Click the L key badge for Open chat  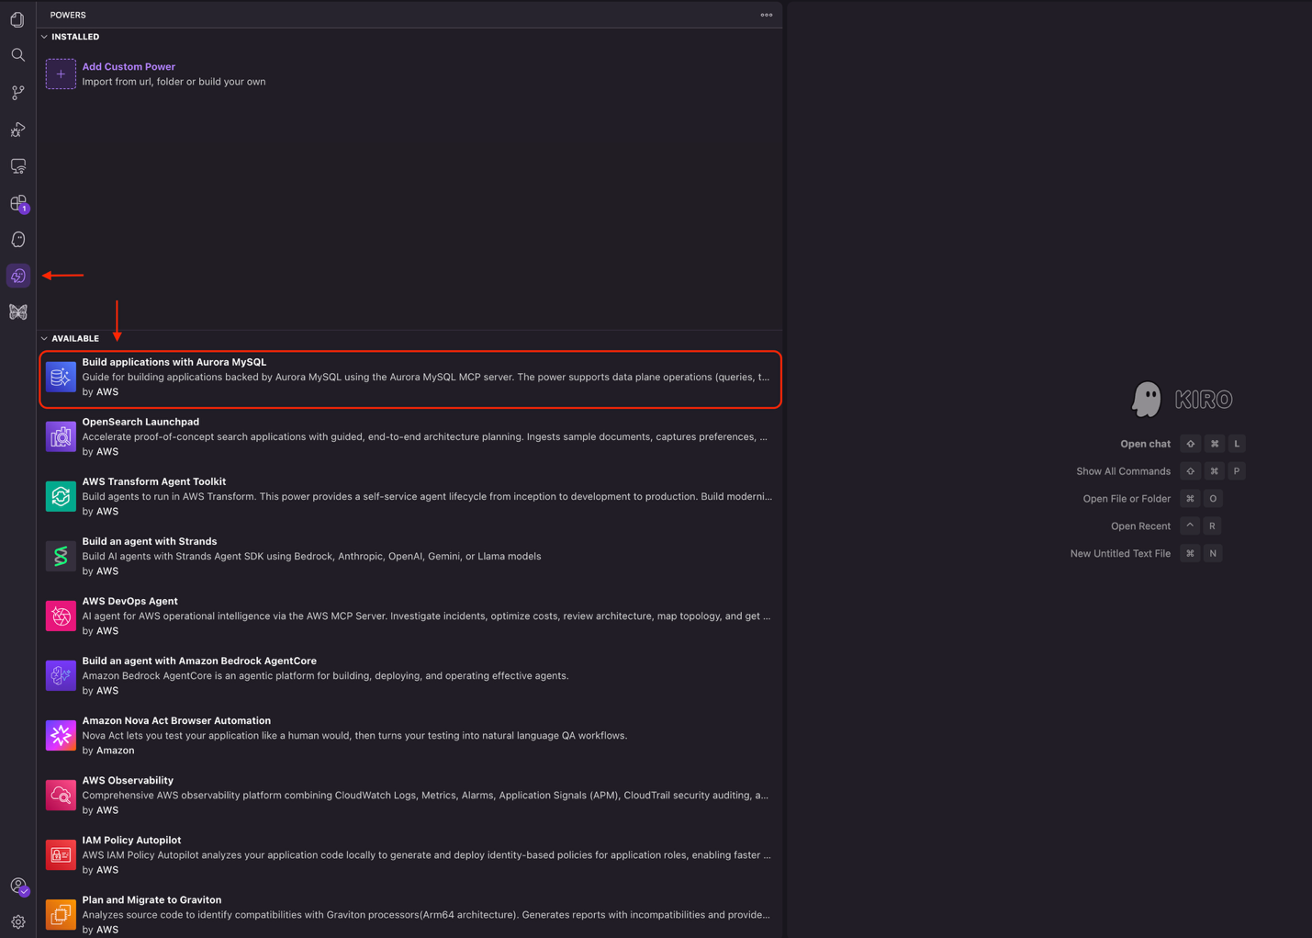(1237, 444)
